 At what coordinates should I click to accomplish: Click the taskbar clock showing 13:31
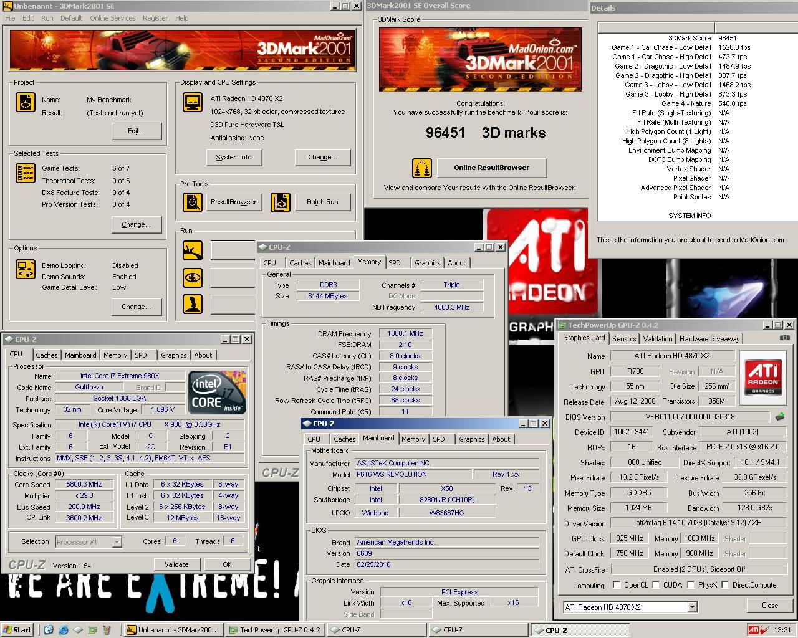782,630
